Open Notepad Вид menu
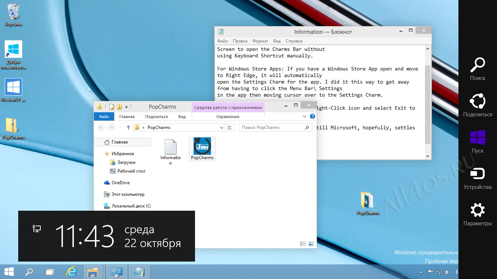This screenshot has height=279, width=497. point(277,41)
